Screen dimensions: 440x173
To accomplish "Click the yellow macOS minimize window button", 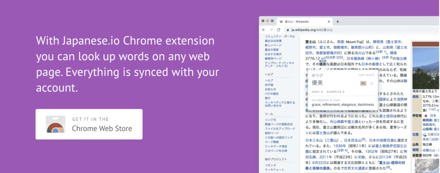I will 267,21.
